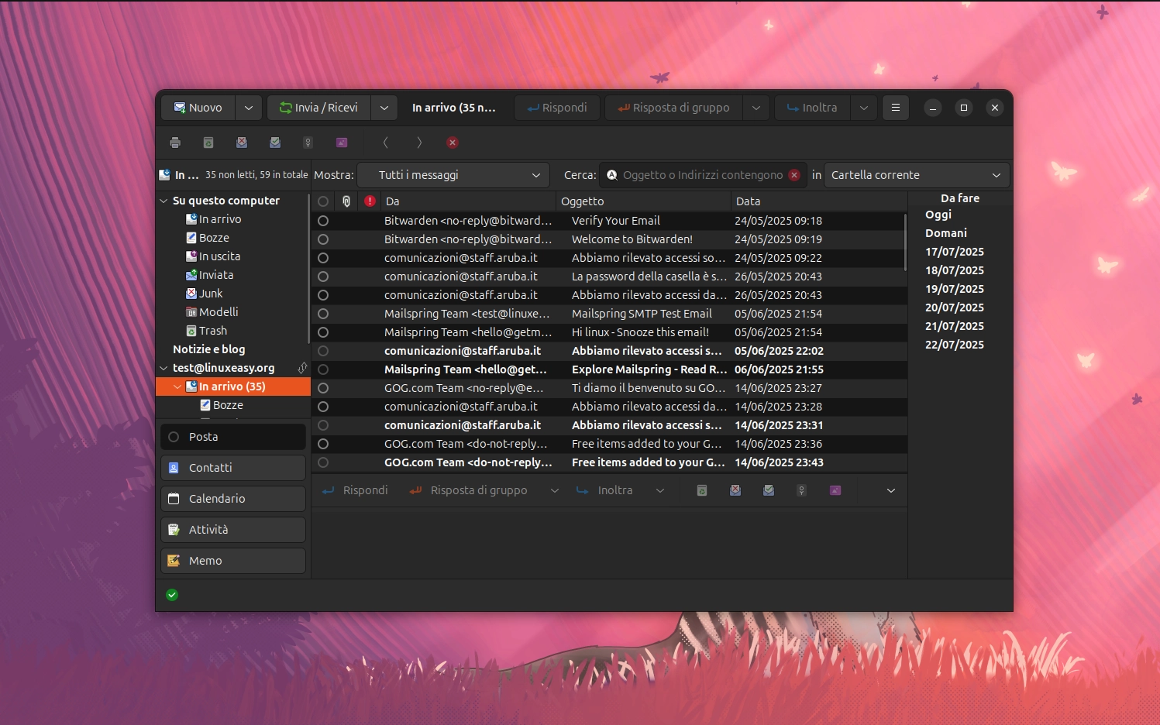
Task: Toggle the unread dot on the GOG.com welcome message
Action: tap(323, 387)
